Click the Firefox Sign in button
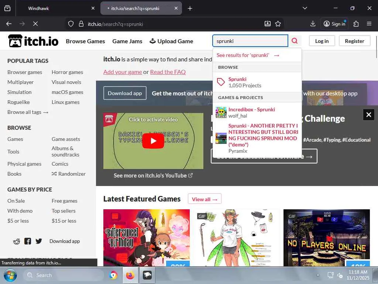 tap(334, 24)
